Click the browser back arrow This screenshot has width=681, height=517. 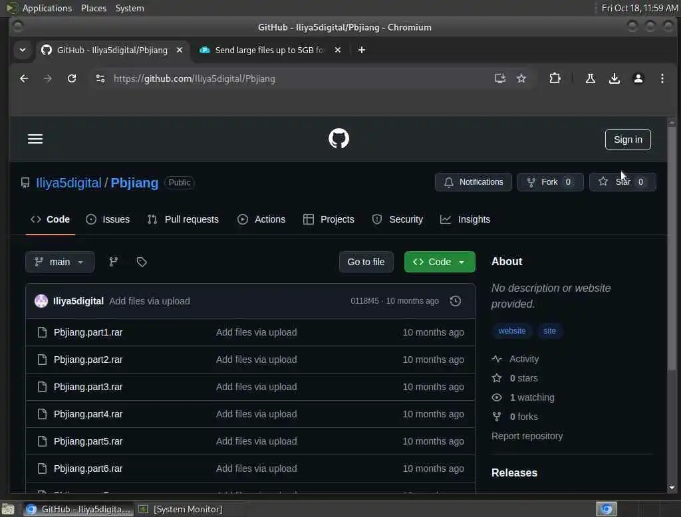pyautogui.click(x=24, y=78)
